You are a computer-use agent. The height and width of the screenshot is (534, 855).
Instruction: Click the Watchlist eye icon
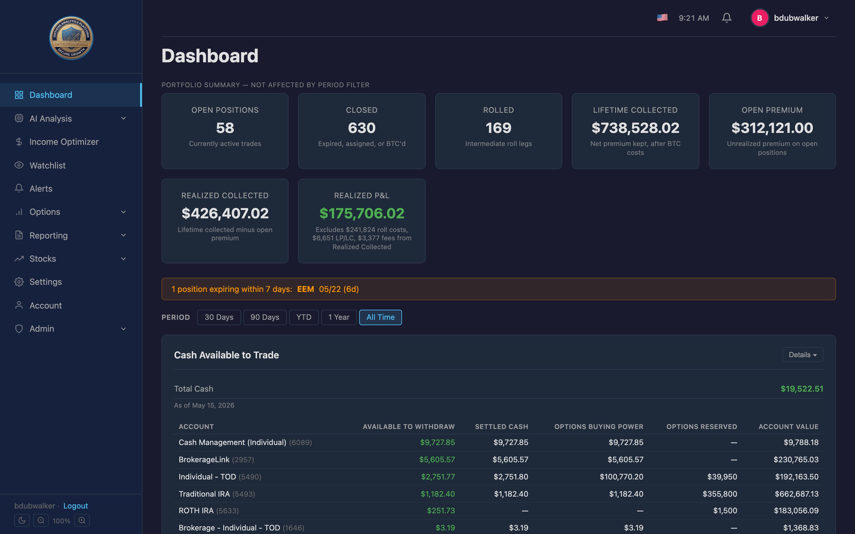(x=19, y=165)
